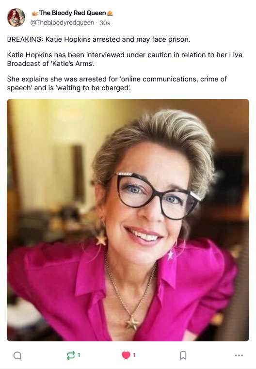Open The Bloody Red Queen display name
Viewport: 256px width, 369px height.
point(72,13)
